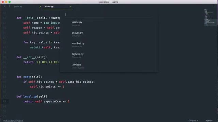Go forward using right arrow navigation
218x122 pixels.
click(x=9, y=6)
